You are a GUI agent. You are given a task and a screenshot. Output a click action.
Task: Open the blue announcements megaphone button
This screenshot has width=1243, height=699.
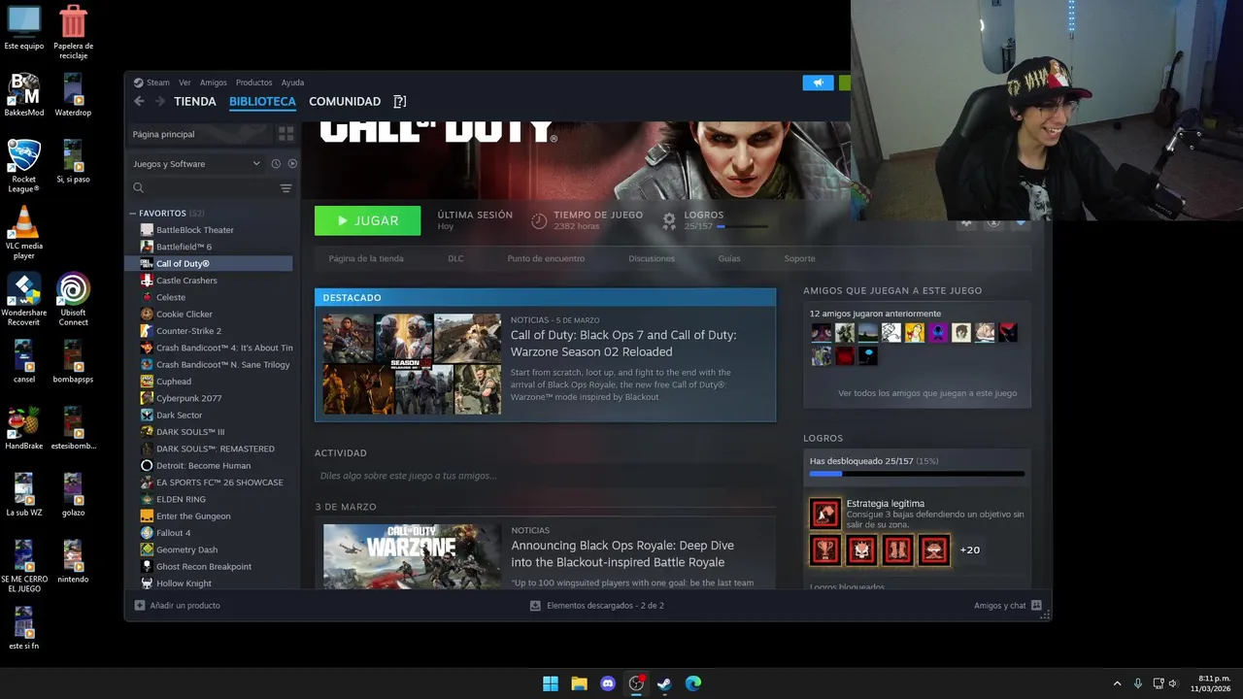[x=818, y=83]
